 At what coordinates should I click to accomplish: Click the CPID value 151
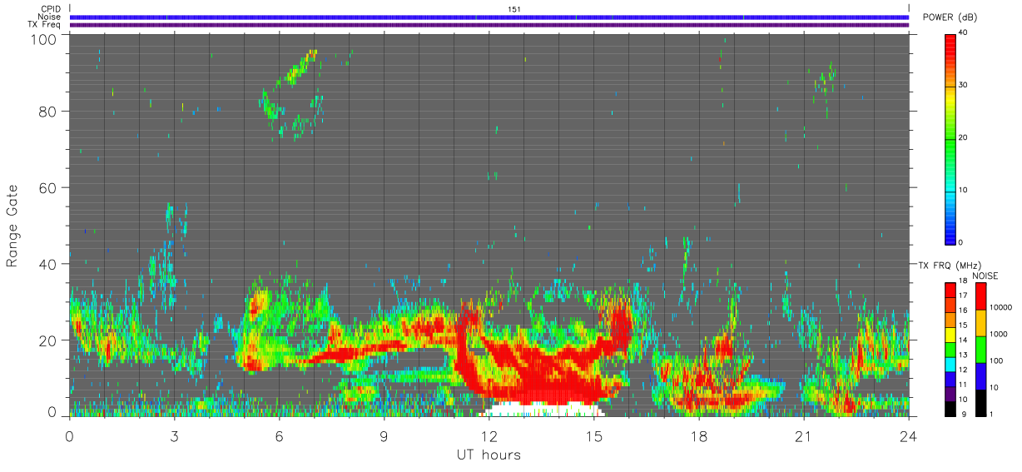[x=513, y=9]
